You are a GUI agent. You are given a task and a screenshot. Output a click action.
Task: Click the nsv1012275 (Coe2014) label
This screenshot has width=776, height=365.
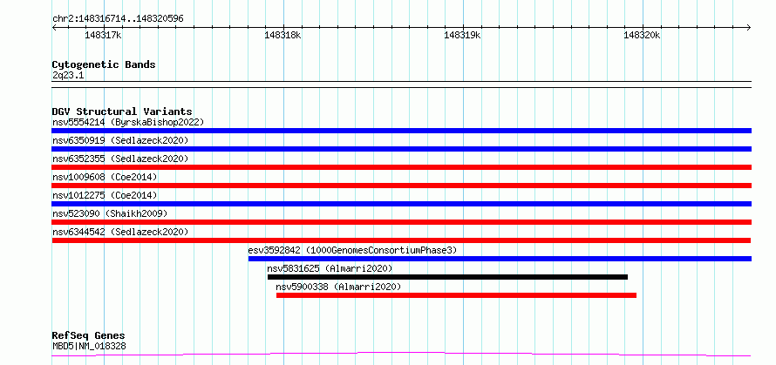(x=105, y=195)
